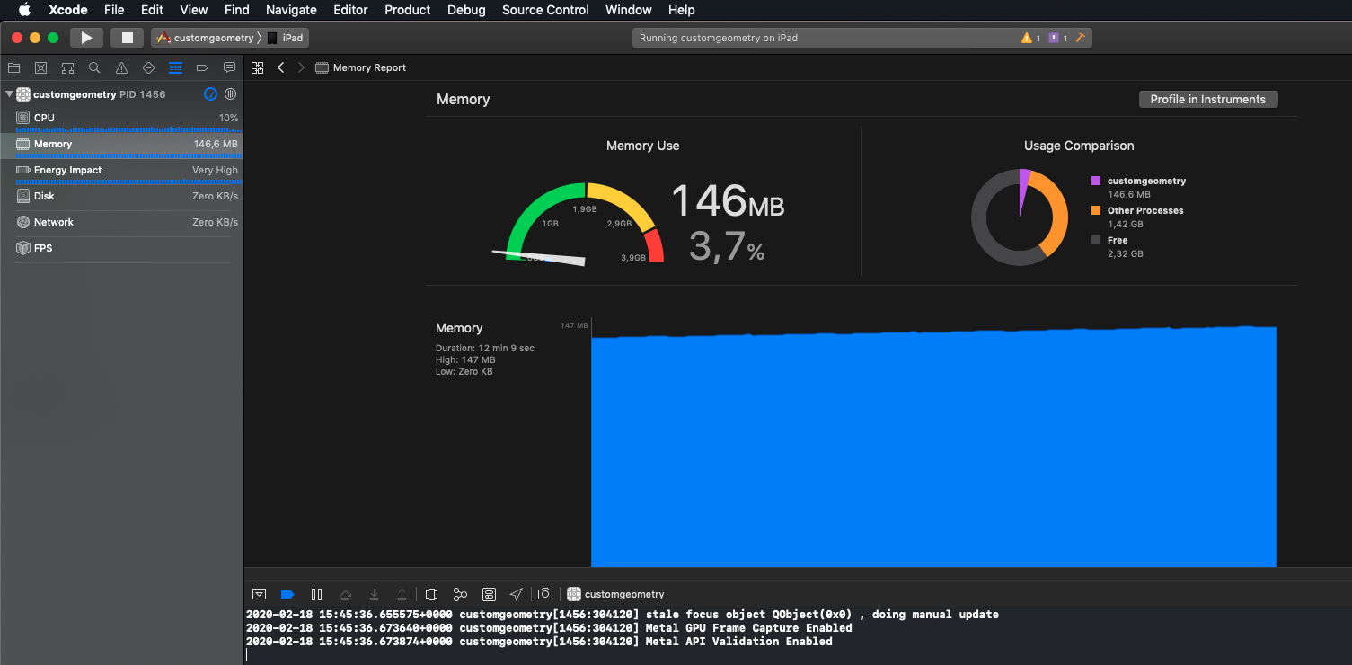Viewport: 1352px width, 665px height.
Task: Pause program execution
Action: (316, 594)
